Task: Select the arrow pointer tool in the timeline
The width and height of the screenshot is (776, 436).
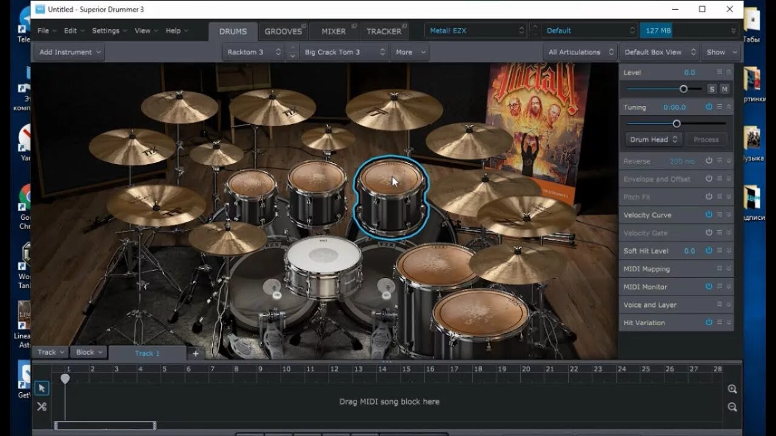Action: [41, 388]
